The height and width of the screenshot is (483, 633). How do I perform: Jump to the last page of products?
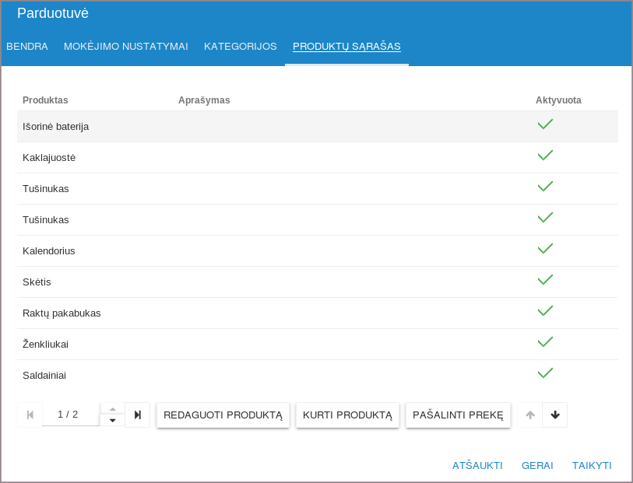(137, 415)
